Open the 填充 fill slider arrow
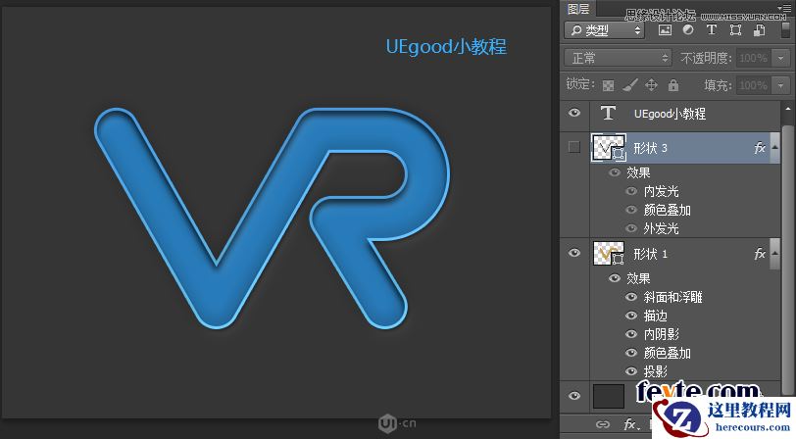The width and height of the screenshot is (796, 439). tap(780, 84)
